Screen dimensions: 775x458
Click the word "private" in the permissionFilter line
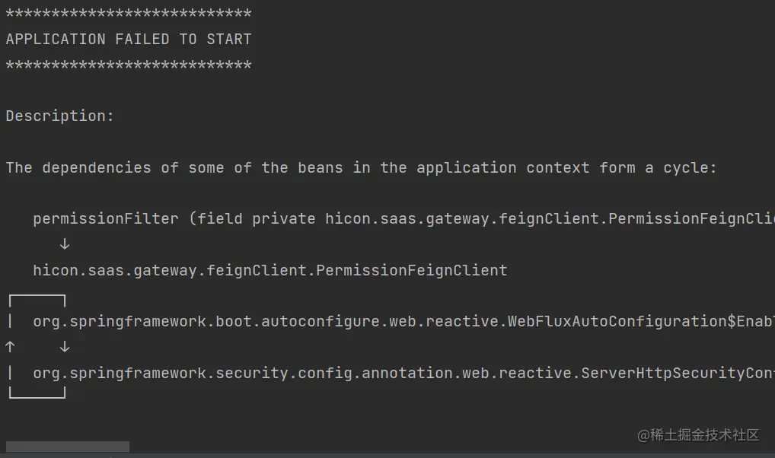(x=283, y=219)
